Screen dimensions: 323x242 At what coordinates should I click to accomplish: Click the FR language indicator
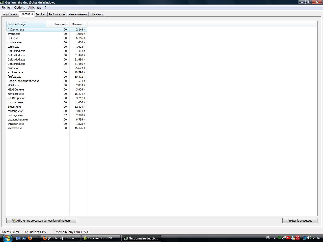(268, 238)
